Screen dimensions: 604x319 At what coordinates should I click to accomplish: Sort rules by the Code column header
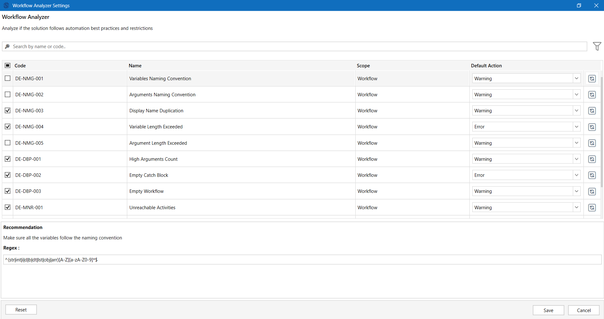(x=20, y=65)
